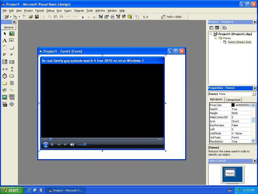Open the Object Browser toolbar icon
This screenshot has width=258, height=194.
[x=118, y=17]
